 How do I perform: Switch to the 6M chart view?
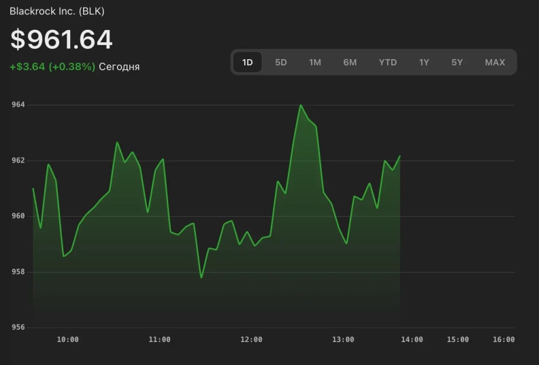tap(350, 63)
